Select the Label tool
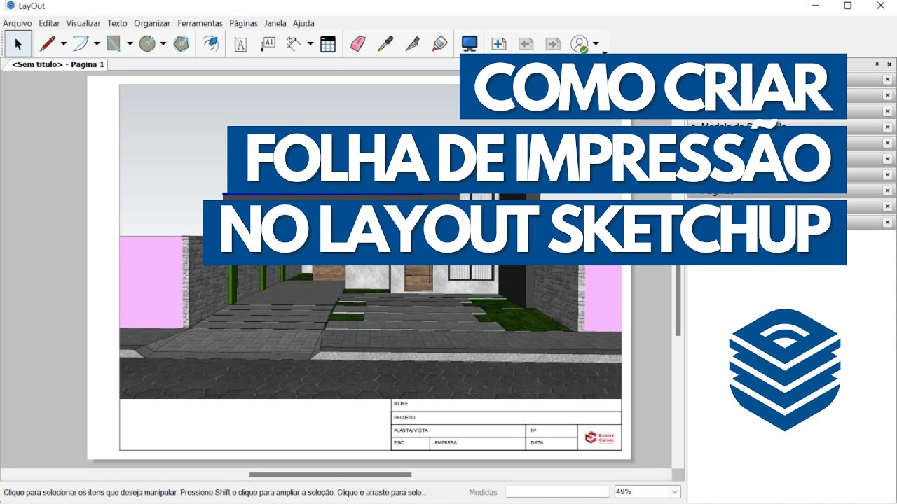Image resolution: width=897 pixels, height=504 pixels. [x=268, y=44]
